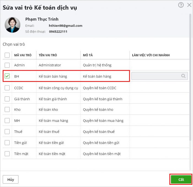Select the Tiền mặt role checkbox
193x187 pixels.
click(x=7, y=154)
